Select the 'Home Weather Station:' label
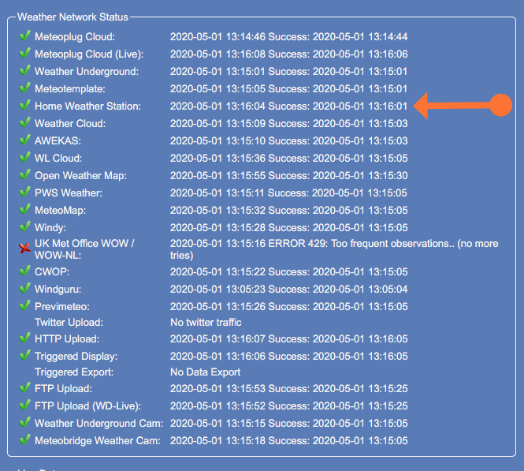The width and height of the screenshot is (524, 471). coord(88,107)
